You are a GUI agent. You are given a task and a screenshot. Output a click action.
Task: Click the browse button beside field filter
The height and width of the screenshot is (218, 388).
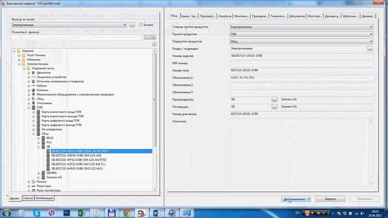click(132, 25)
